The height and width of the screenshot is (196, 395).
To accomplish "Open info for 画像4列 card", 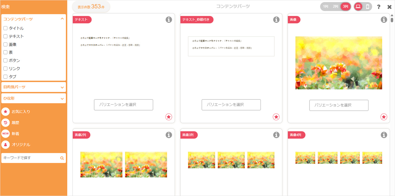I will pyautogui.click(x=384, y=135).
